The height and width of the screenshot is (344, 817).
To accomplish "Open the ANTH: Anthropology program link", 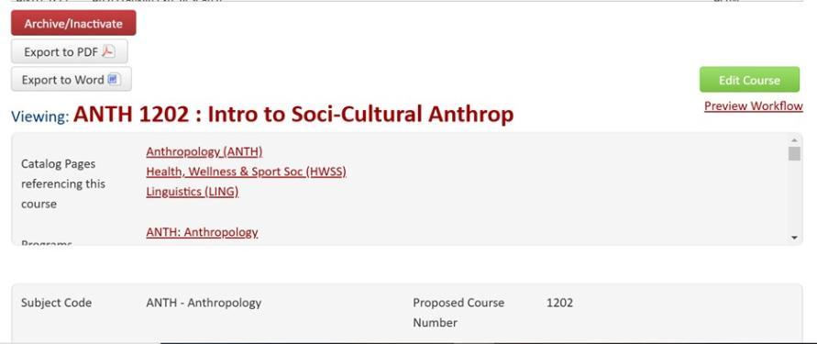I will [202, 232].
